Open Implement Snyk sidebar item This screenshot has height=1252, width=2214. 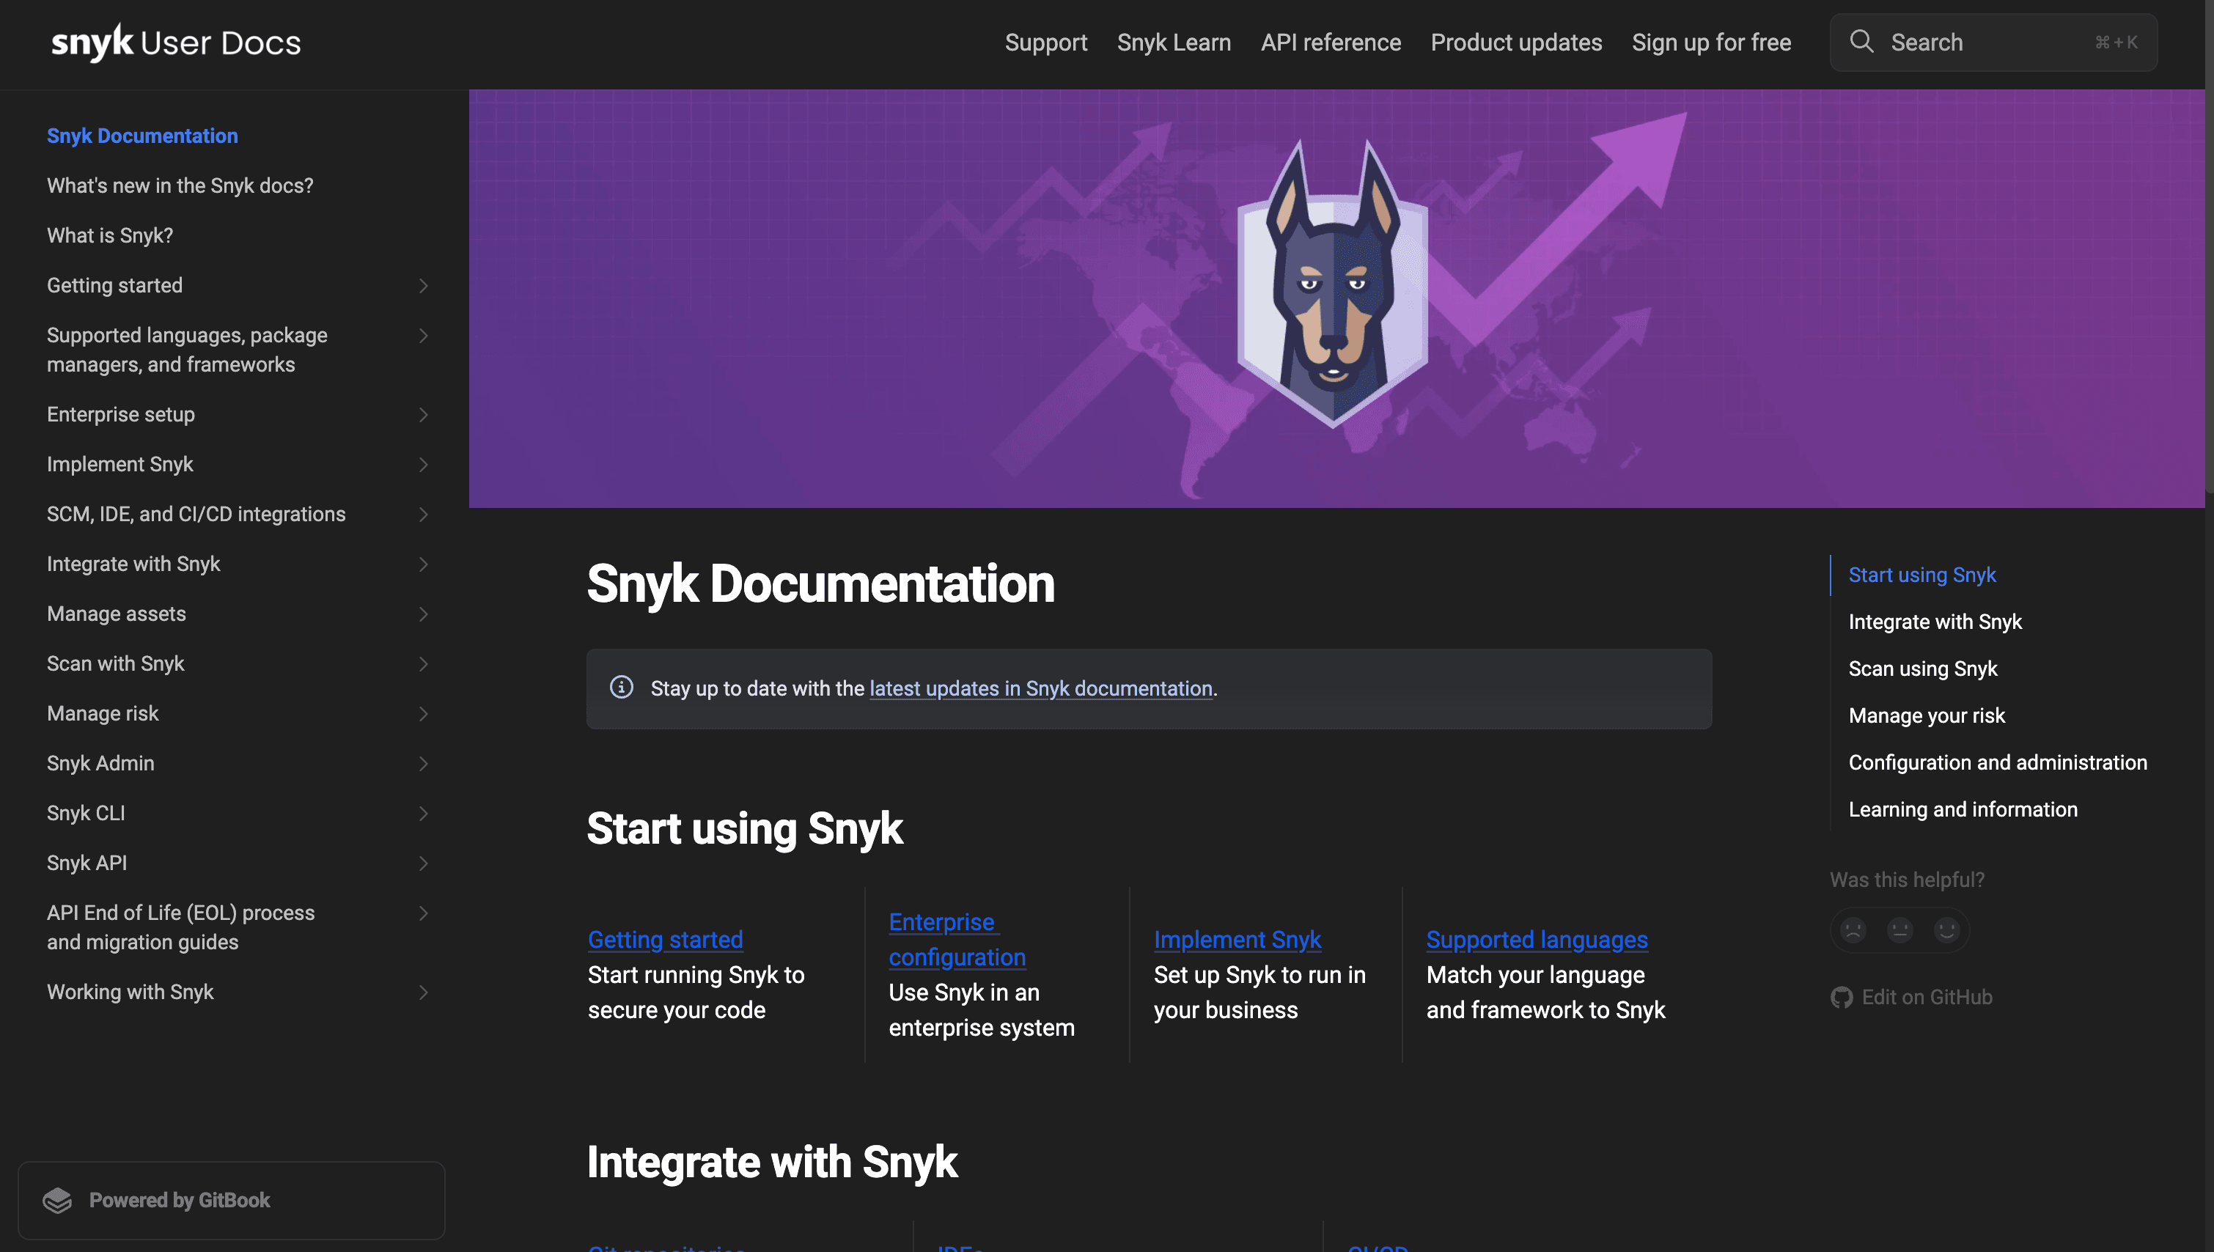pos(119,464)
